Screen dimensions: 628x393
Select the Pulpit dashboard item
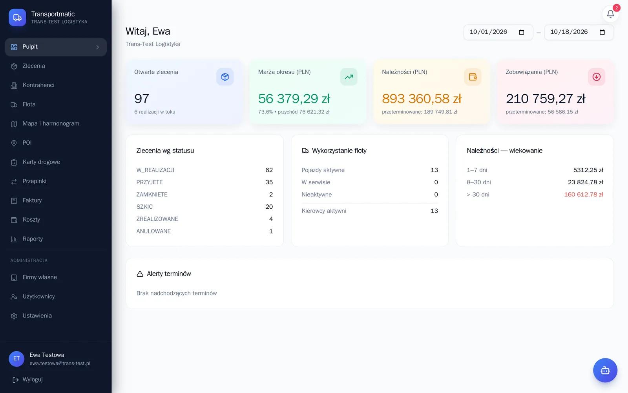56,47
